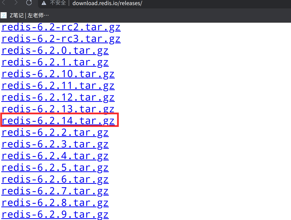Click the not-secure warning triangle icon

(44, 3)
